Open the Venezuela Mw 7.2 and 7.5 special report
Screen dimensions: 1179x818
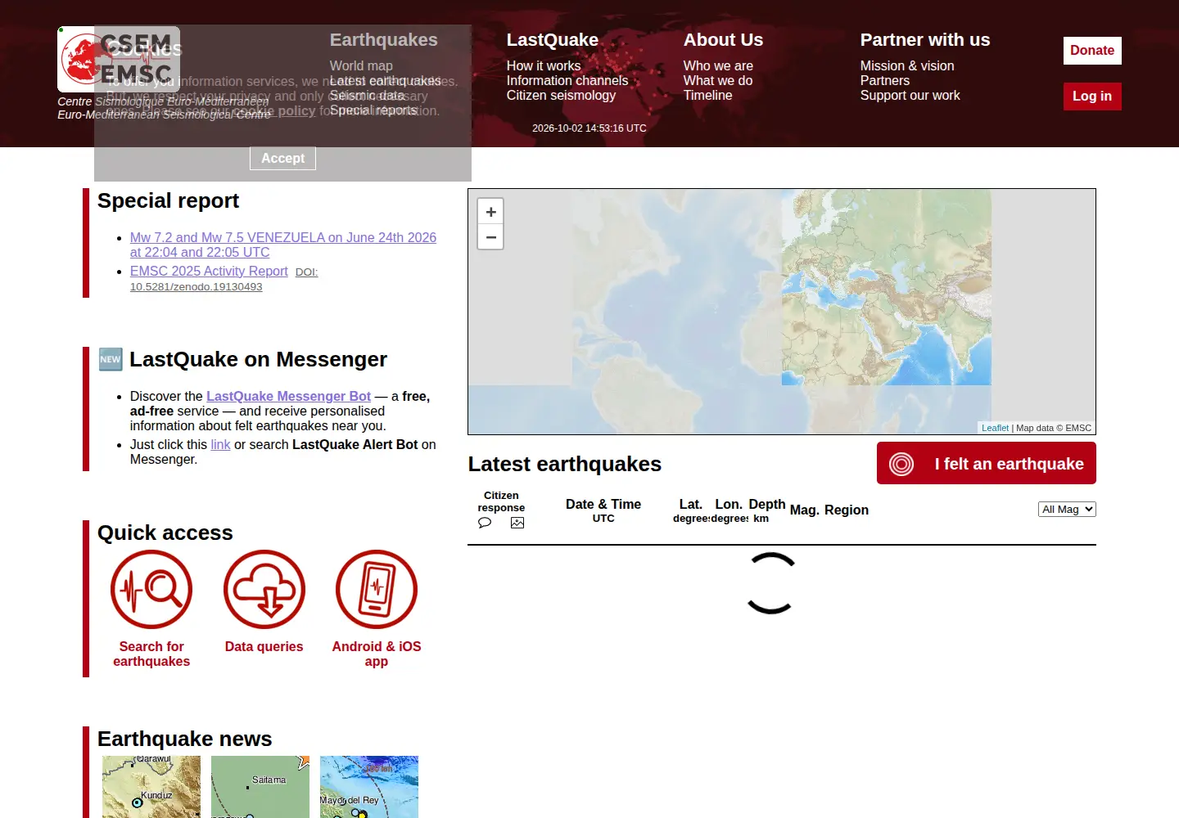coord(283,245)
